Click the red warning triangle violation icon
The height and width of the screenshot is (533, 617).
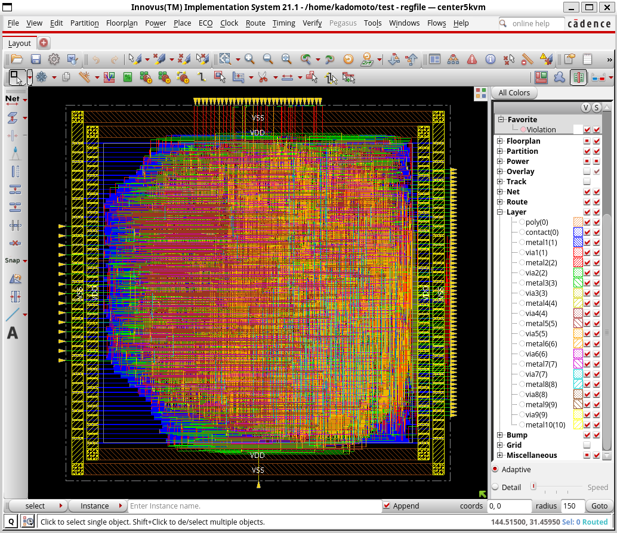[472, 60]
